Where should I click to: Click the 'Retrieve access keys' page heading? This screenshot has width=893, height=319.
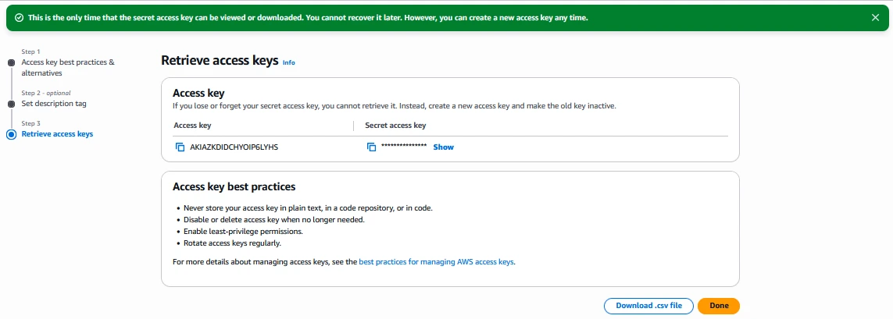click(220, 61)
